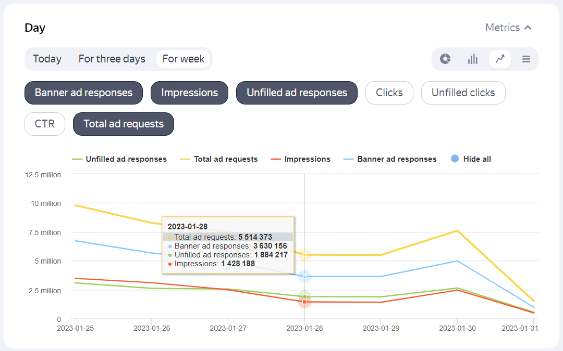The height and width of the screenshot is (351, 563).
Task: Disable Unfilled ad responses metric chip
Action: pos(297,93)
